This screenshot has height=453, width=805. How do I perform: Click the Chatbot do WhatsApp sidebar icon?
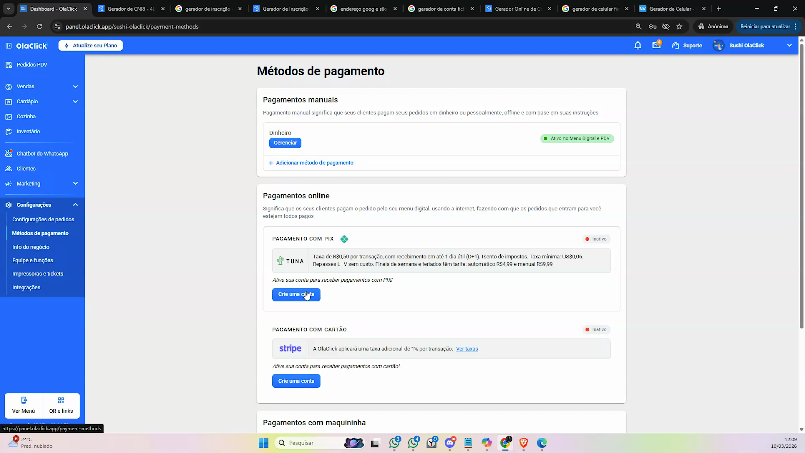click(x=9, y=154)
